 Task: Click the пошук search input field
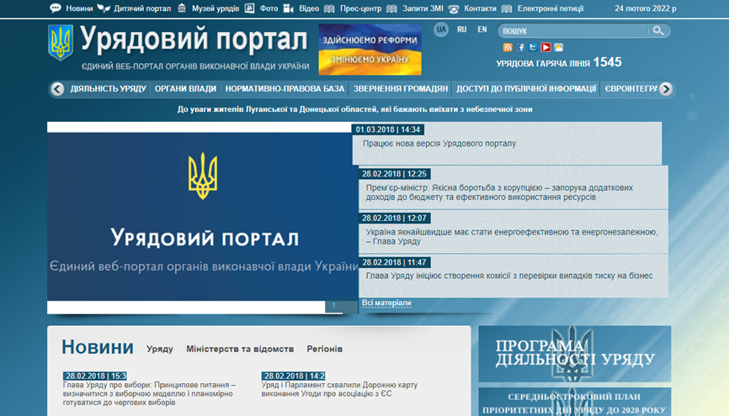point(572,31)
